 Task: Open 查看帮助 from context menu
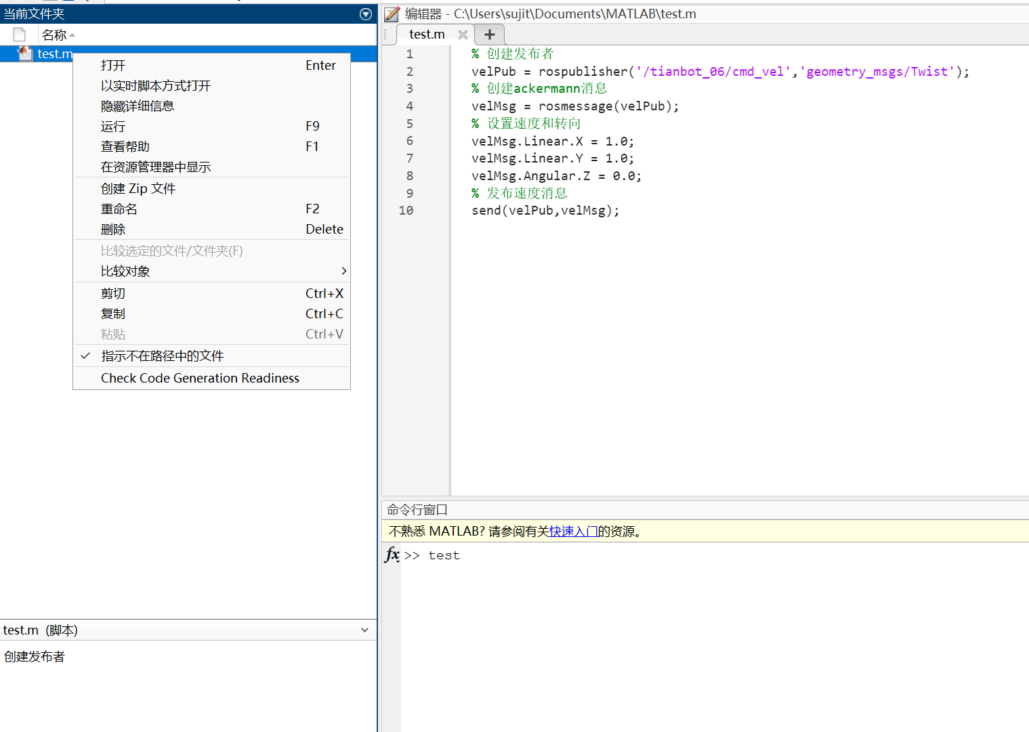pos(211,146)
